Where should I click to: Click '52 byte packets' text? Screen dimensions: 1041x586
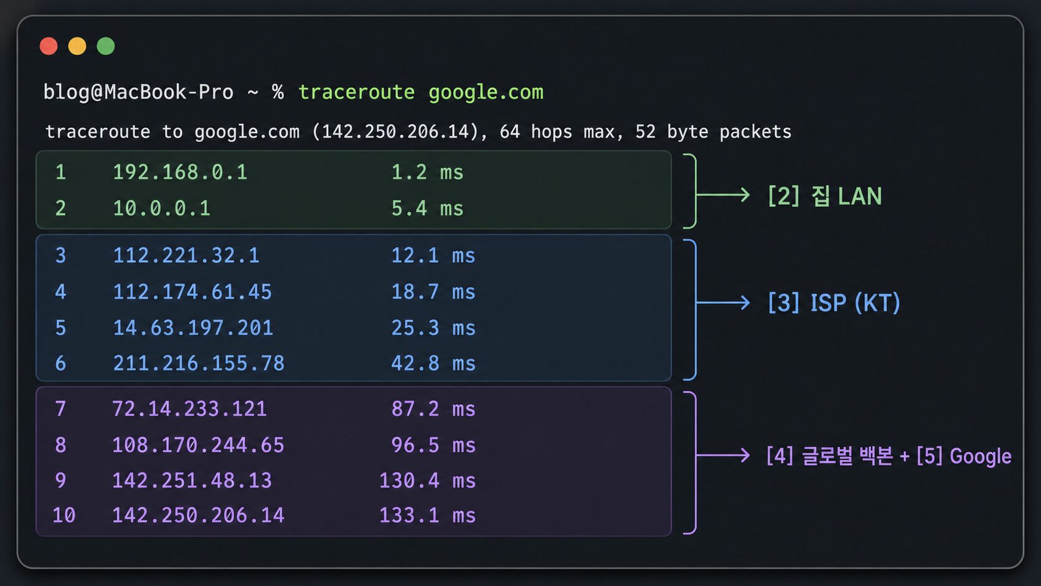[714, 132]
